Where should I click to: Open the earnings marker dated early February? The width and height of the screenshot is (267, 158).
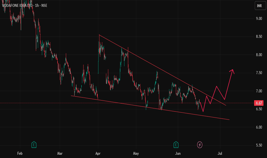tap(34, 145)
